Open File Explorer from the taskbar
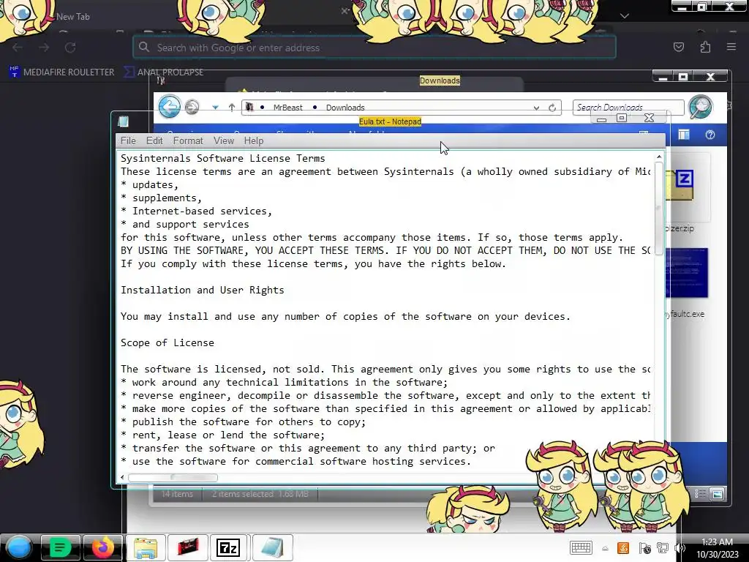Screen dimensions: 749x562 click(x=146, y=547)
